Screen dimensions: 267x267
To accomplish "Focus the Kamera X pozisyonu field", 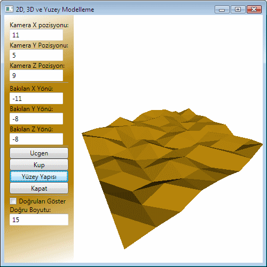I will pyautogui.click(x=36, y=35).
